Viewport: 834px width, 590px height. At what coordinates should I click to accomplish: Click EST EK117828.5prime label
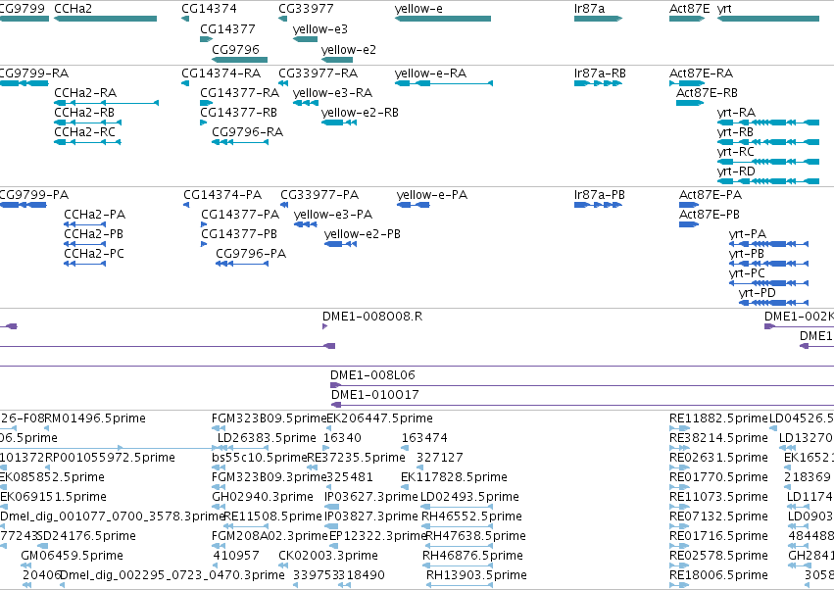tap(454, 477)
